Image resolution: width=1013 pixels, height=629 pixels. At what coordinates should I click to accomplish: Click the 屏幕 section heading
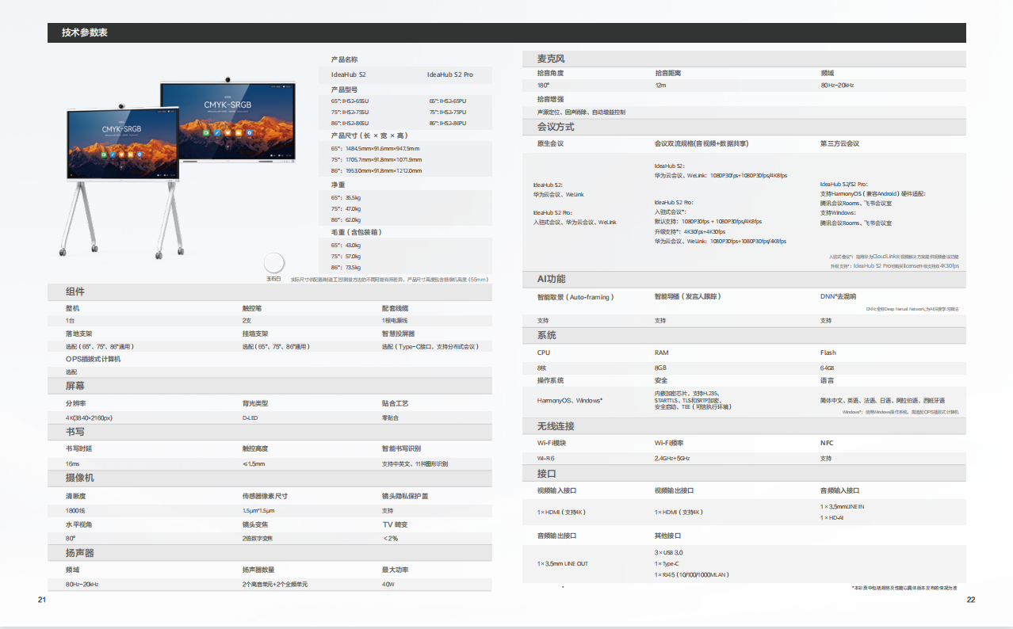click(x=75, y=386)
